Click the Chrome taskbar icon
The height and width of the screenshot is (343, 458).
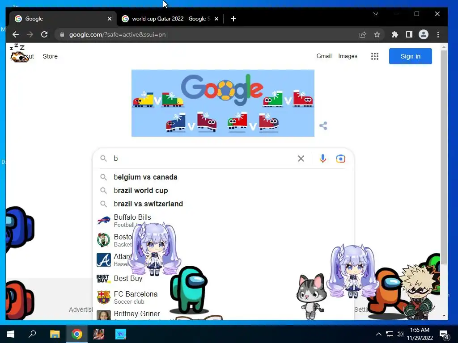pyautogui.click(x=77, y=334)
